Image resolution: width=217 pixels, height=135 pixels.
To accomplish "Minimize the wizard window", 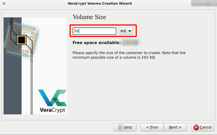I will pos(201,4).
